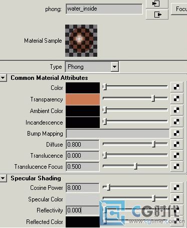This screenshot has width=187, height=228.
Task: Click the Transparency map checker icon
Action: point(176,98)
